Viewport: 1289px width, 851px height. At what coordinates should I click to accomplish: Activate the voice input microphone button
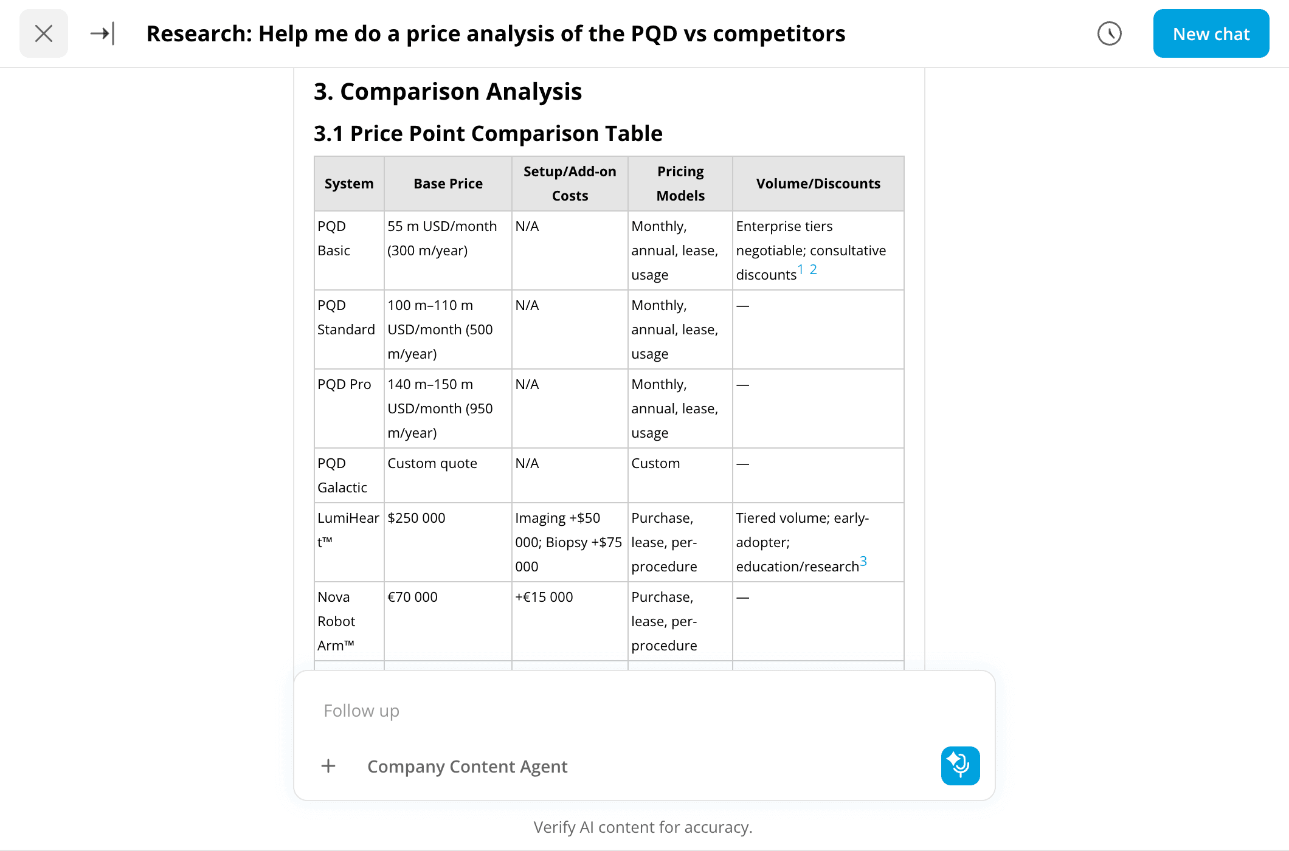pyautogui.click(x=960, y=766)
